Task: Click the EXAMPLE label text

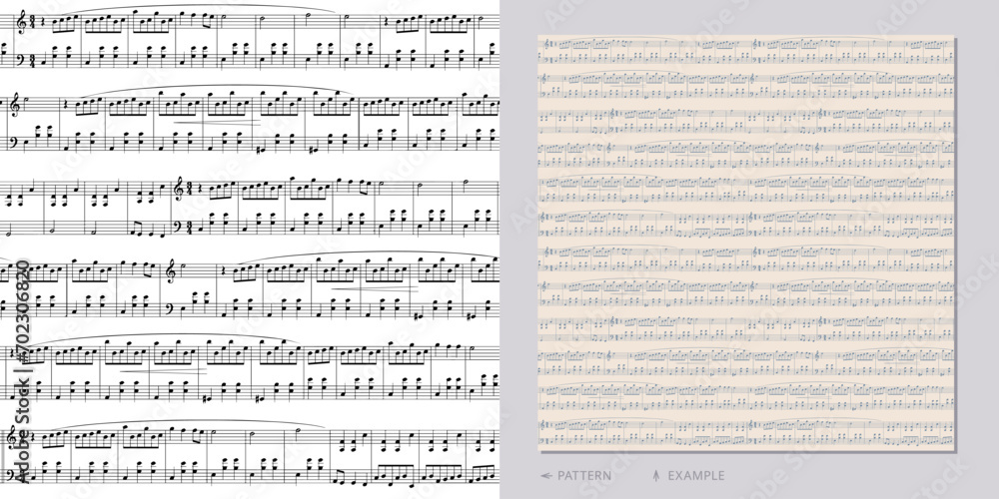Action: [x=695, y=475]
